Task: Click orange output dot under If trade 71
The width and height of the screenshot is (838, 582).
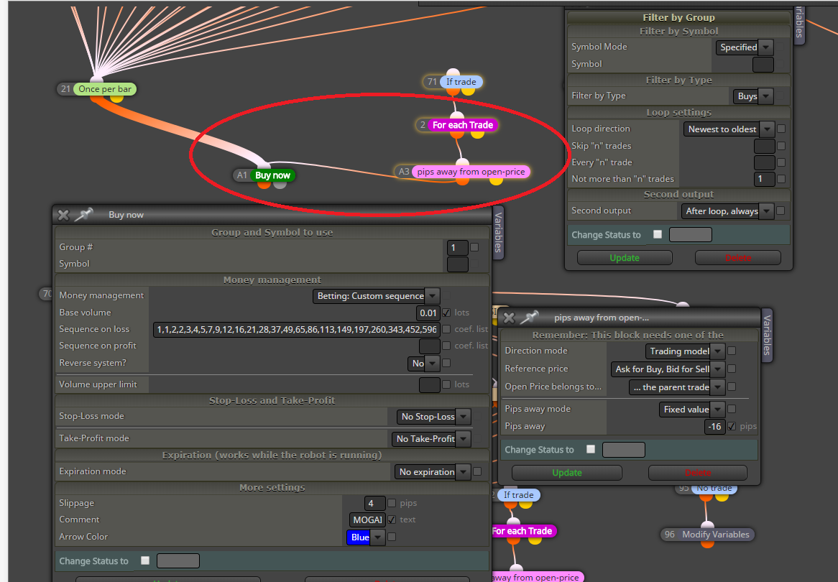Action: [x=453, y=91]
